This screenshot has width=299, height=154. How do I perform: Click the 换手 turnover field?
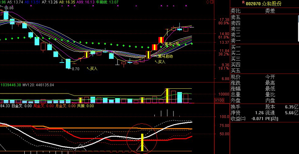(x=236, y=107)
